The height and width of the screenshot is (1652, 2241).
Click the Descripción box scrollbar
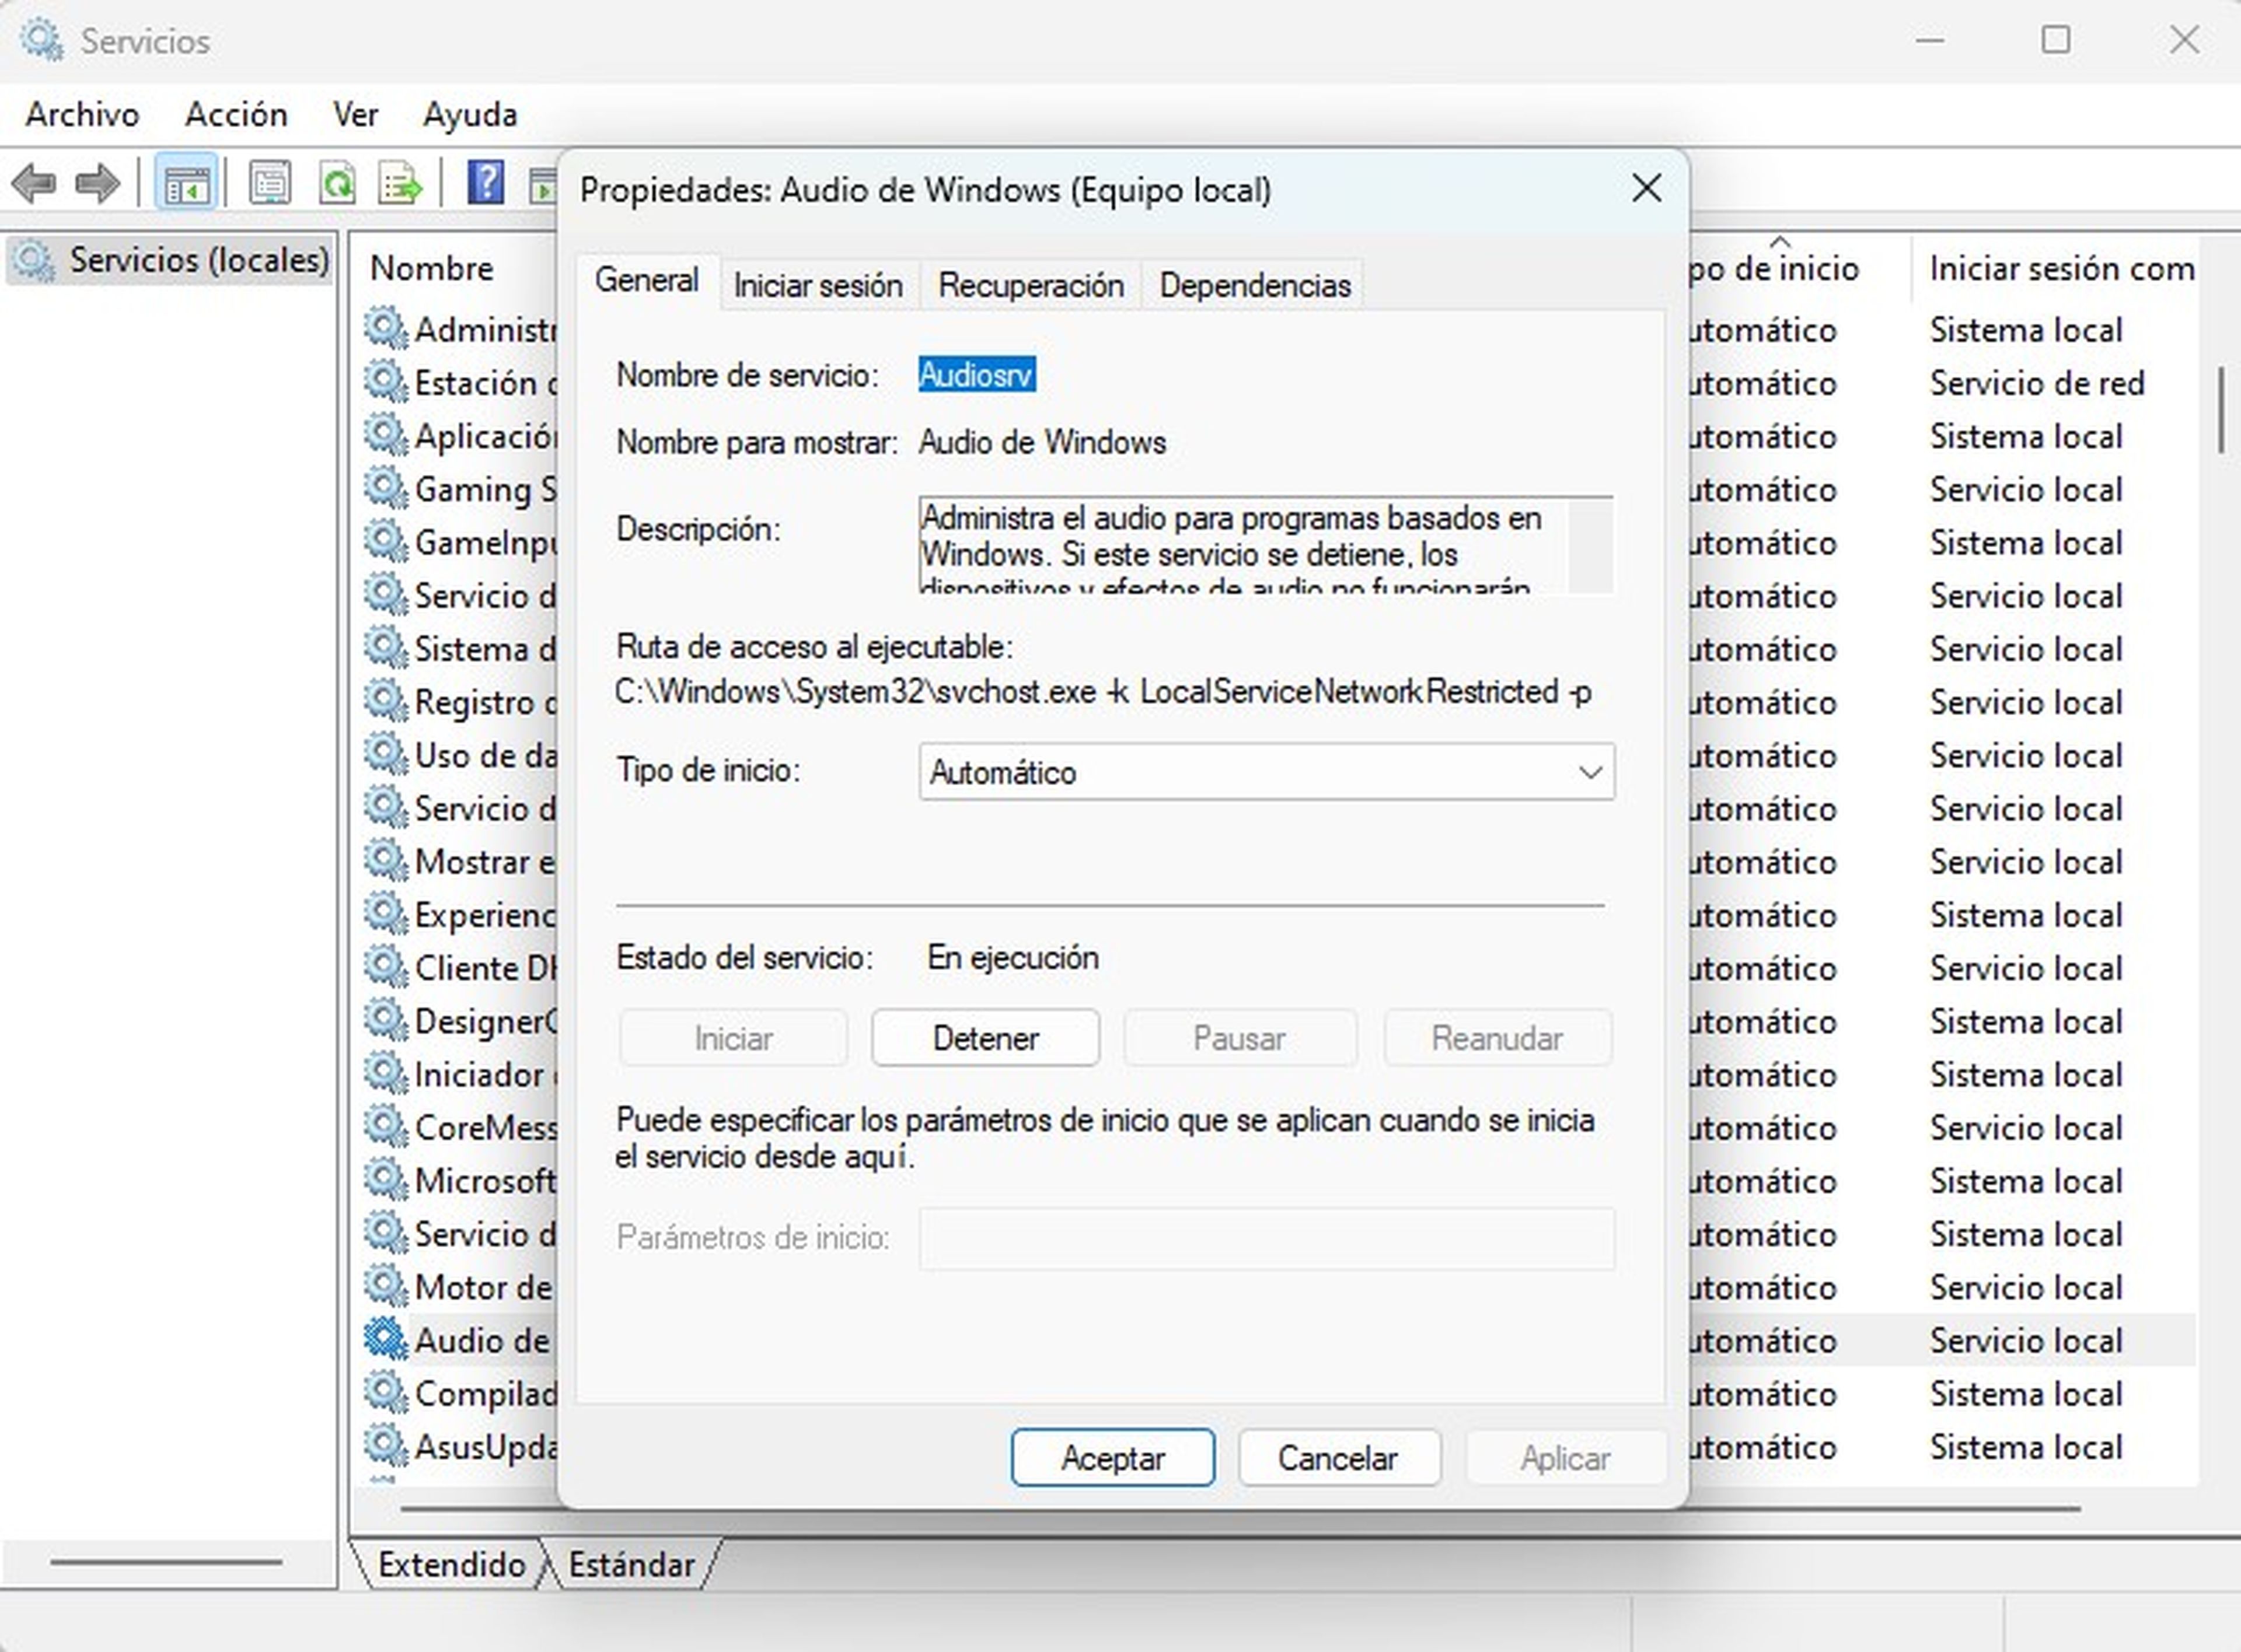[x=1590, y=546]
